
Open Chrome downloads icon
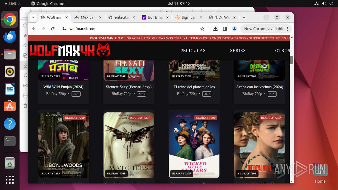pyautogui.click(x=215, y=29)
